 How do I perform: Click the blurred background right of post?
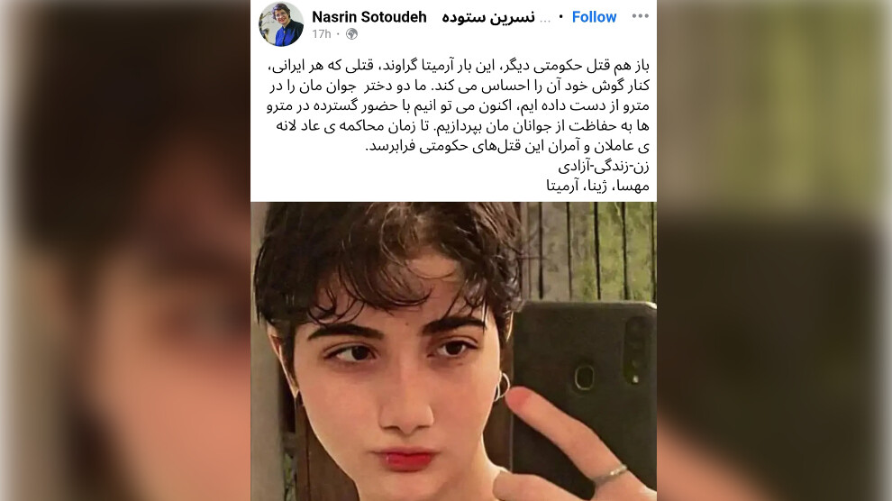[774, 250]
